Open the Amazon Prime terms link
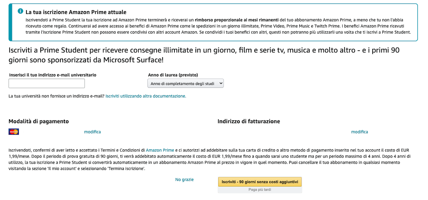The width and height of the screenshot is (428, 200). coord(160,150)
